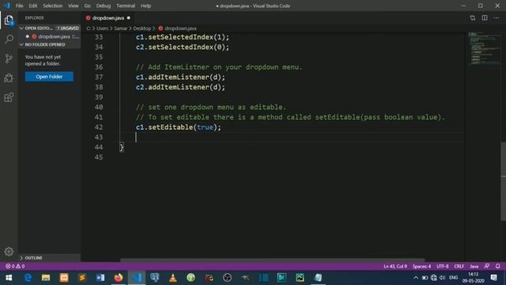The height and width of the screenshot is (285, 506).
Task: Open Microsoft Word from the taskbar
Action: [100, 278]
